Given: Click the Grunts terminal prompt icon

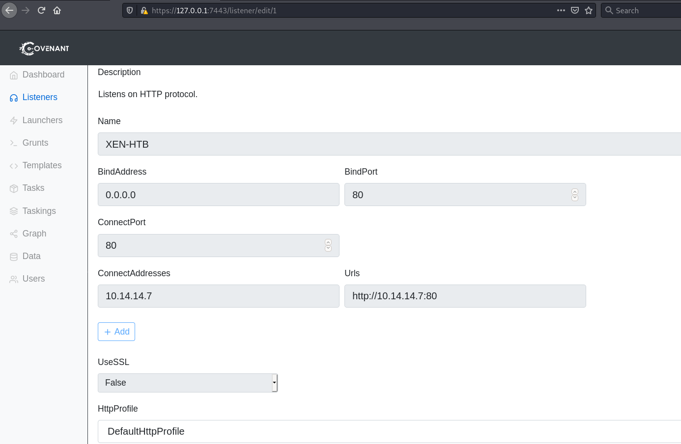Looking at the screenshot, I should pos(14,143).
